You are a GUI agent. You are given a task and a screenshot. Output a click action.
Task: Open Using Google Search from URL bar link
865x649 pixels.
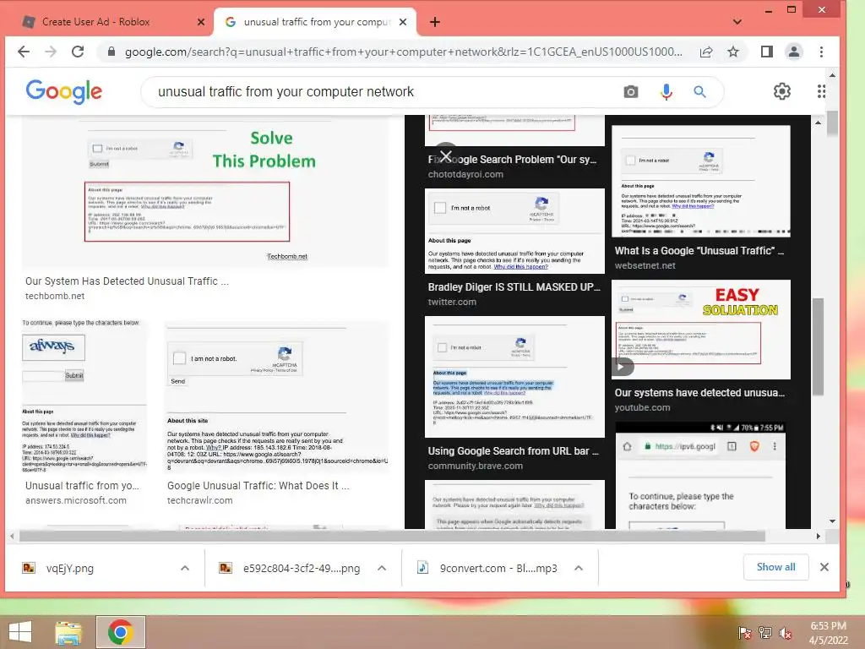point(513,451)
